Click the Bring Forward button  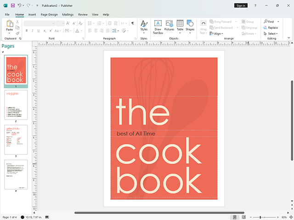click(220, 22)
